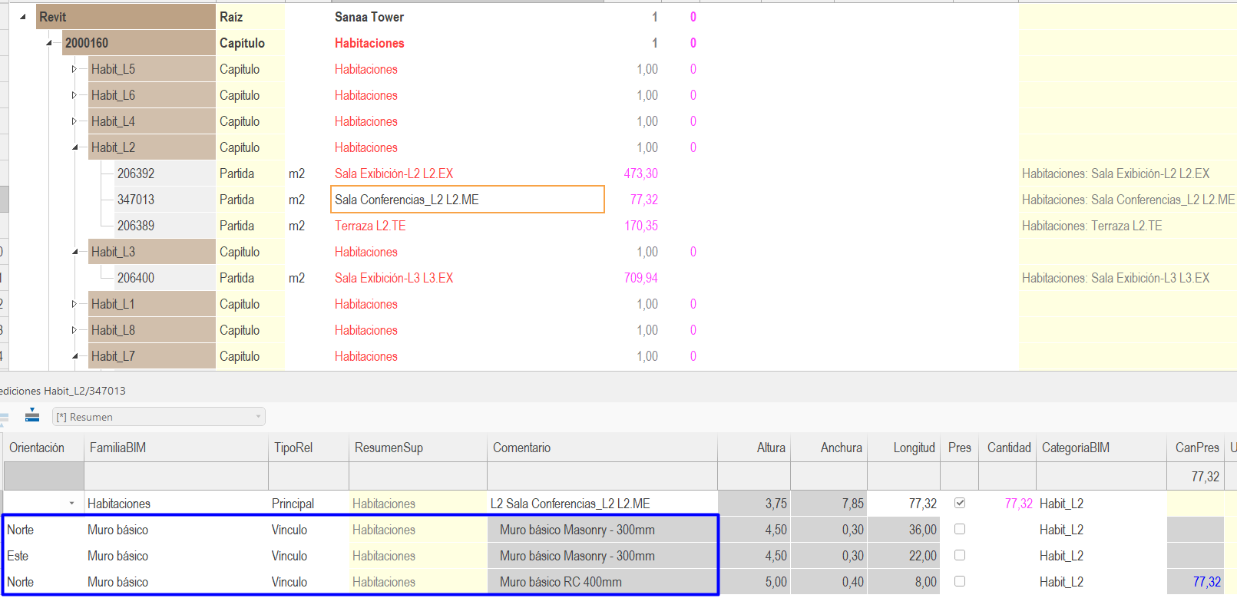Image resolution: width=1237 pixels, height=608 pixels.
Task: Edit the Sala Conferencias_L2 L2.ME summary field
Action: tap(468, 200)
